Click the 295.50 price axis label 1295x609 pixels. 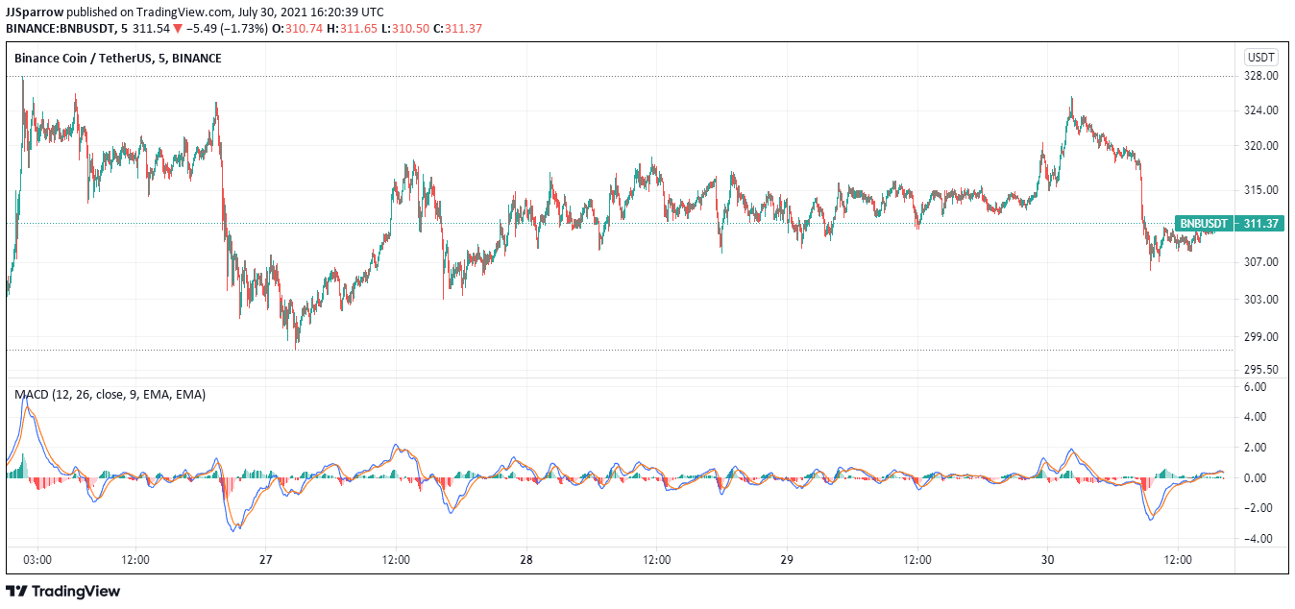click(x=1260, y=370)
